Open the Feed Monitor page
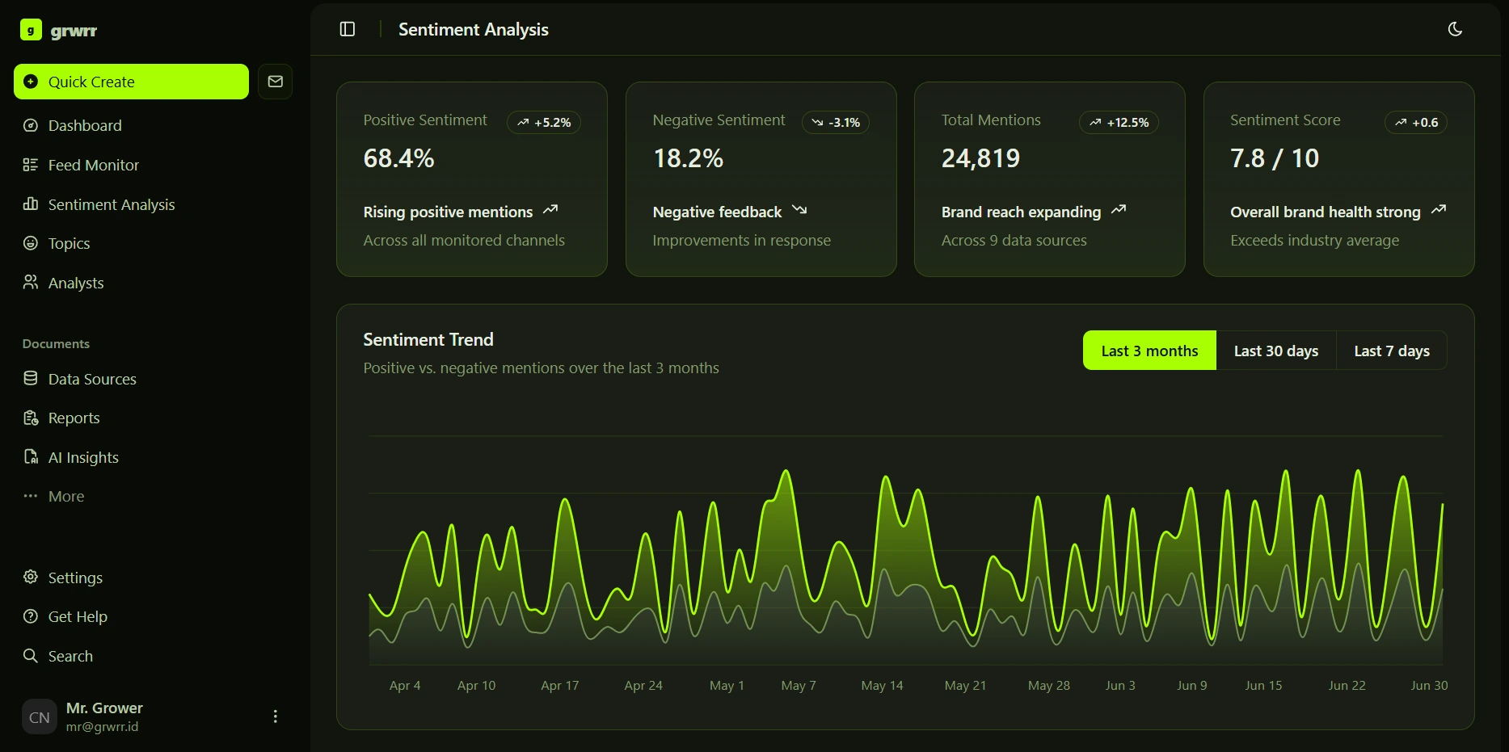The image size is (1509, 752). click(93, 165)
